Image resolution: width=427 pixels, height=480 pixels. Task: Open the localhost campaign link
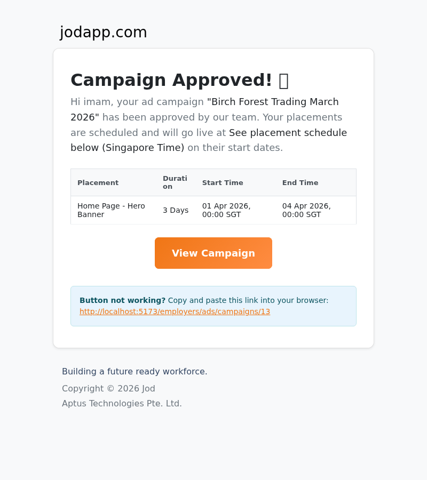(175, 311)
